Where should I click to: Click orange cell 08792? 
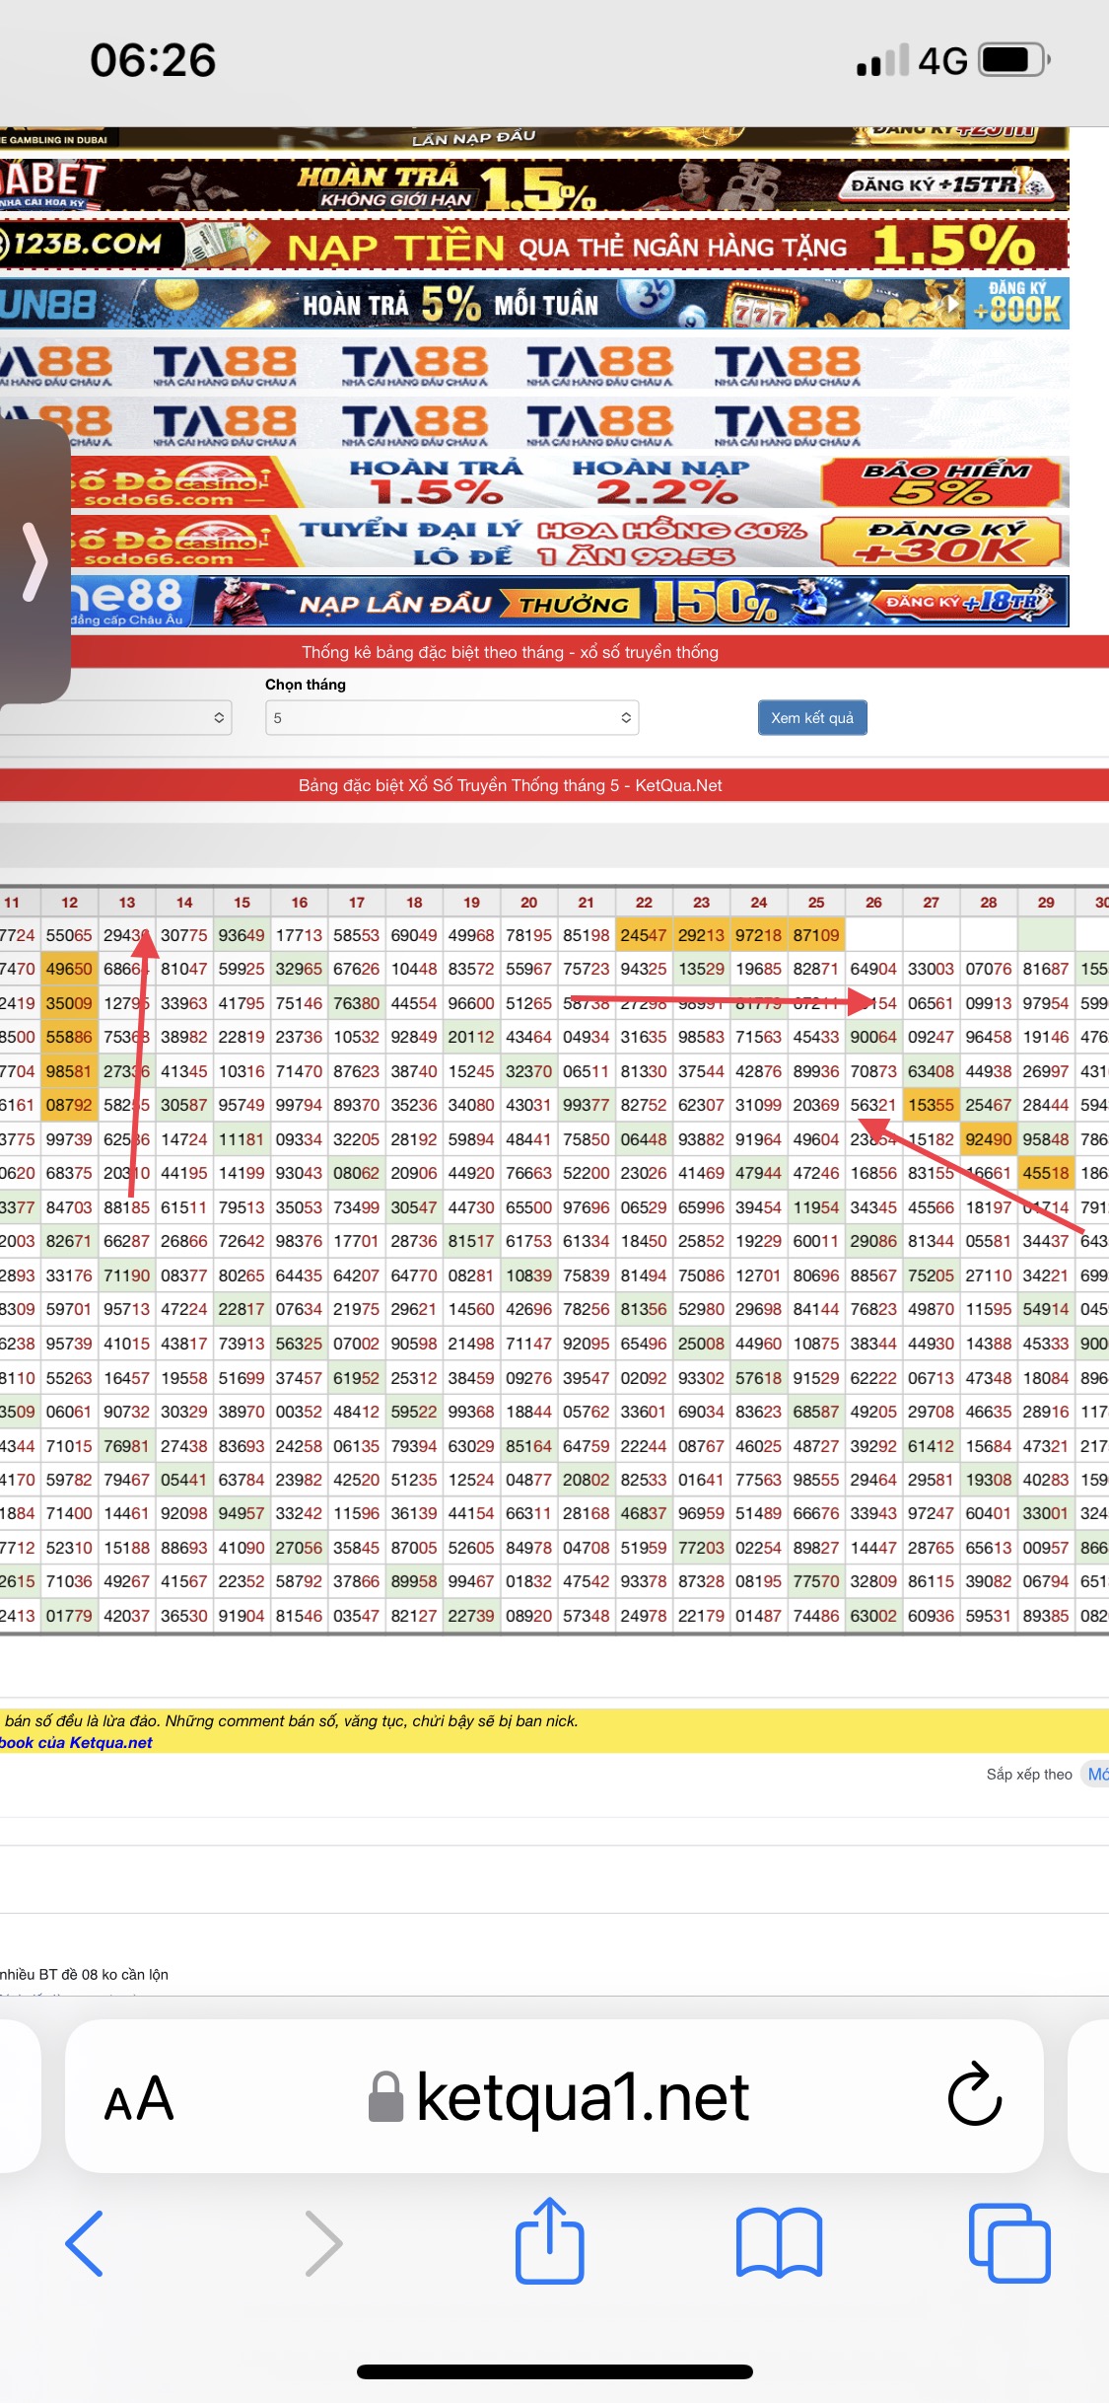coord(69,1105)
